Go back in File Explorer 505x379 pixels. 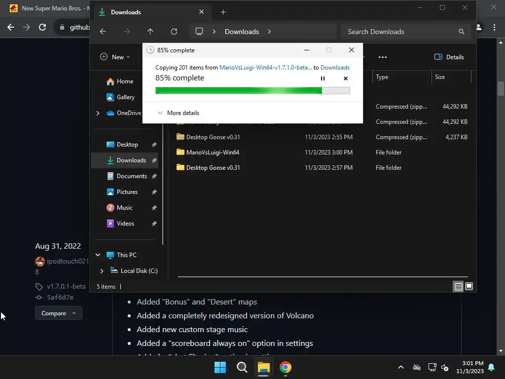(x=103, y=32)
